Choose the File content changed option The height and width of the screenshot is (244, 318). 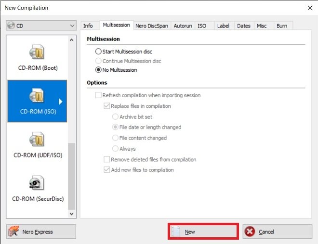115,138
